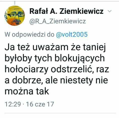Screen dimensions: 119x118
Task: Click the word "odstrzelić" in the tweet
Action: [72, 69]
